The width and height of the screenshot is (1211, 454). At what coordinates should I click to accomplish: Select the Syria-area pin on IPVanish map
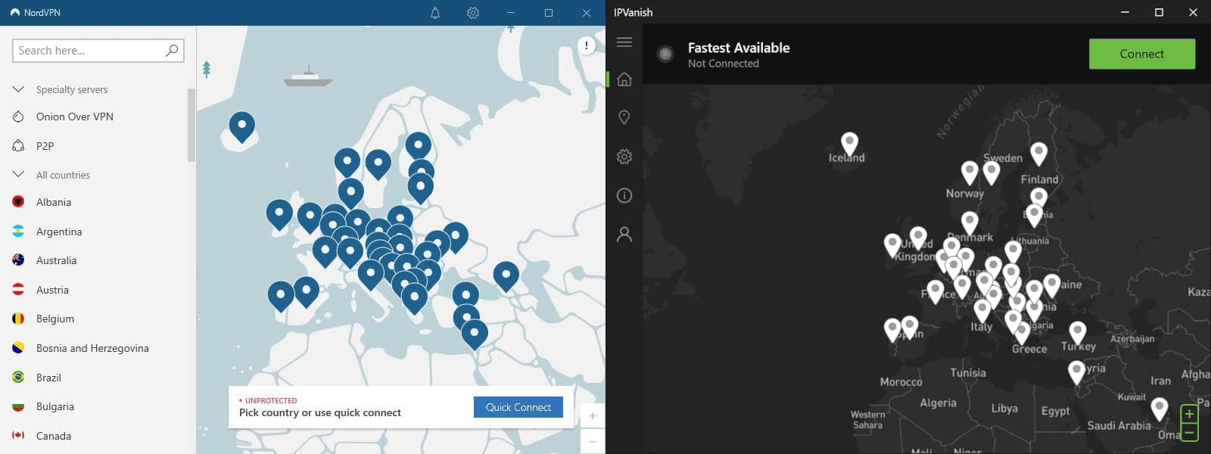pos(1077,372)
